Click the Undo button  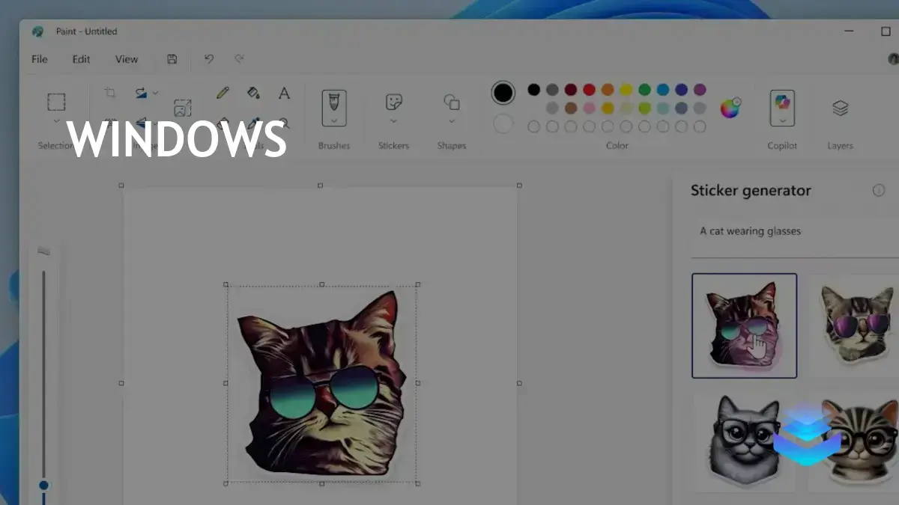pyautogui.click(x=209, y=59)
